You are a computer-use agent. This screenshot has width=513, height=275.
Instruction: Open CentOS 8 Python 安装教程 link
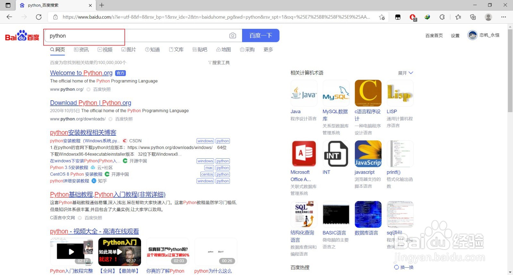(76, 174)
